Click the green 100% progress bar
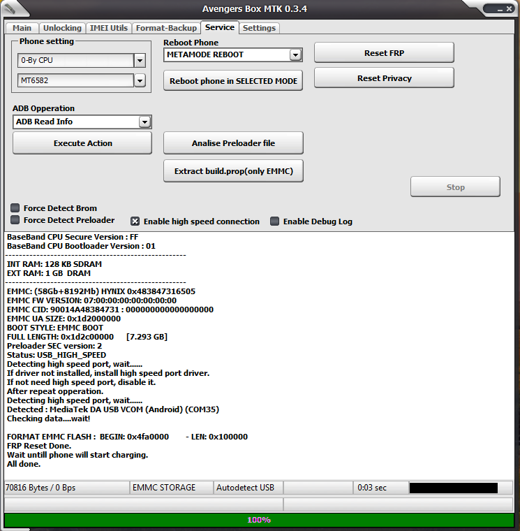 (259, 520)
